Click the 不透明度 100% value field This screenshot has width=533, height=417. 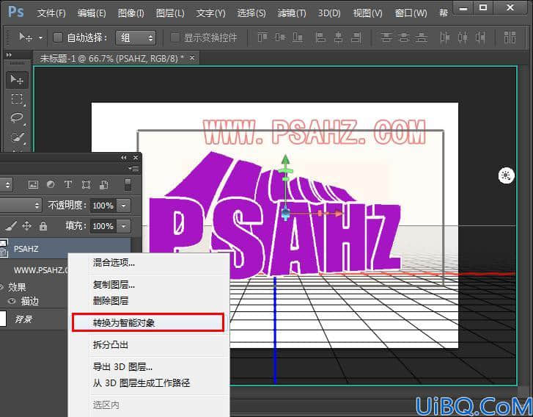[x=103, y=206]
